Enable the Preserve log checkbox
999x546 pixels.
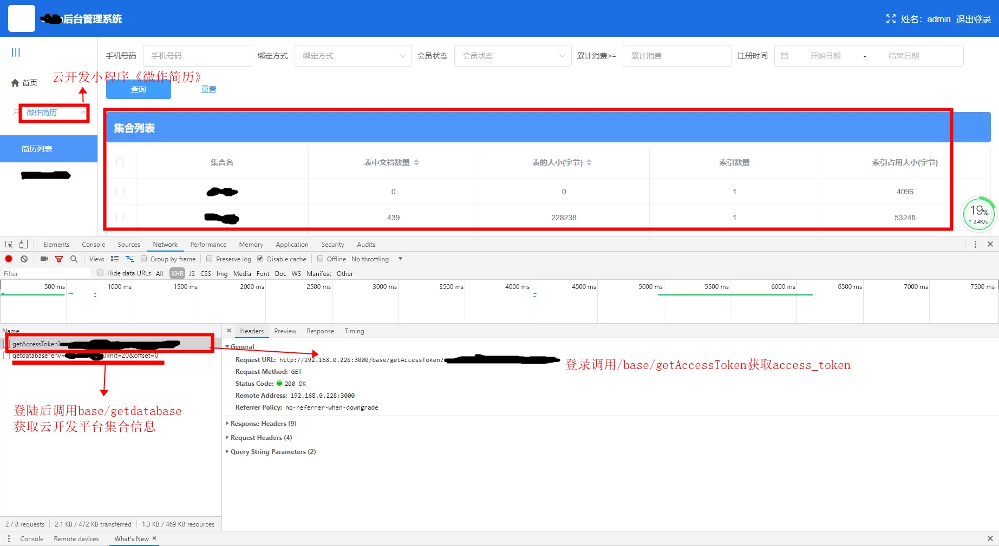click(x=210, y=259)
